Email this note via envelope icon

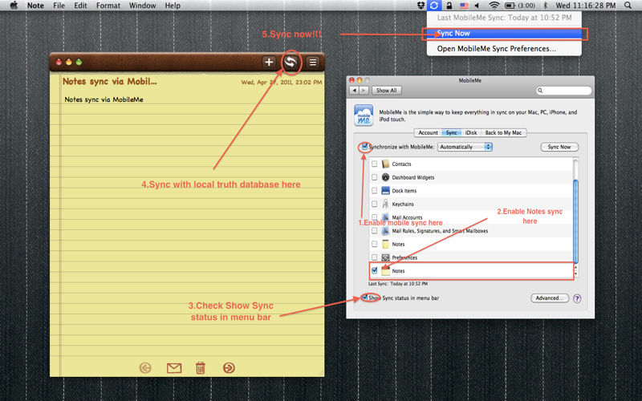click(174, 368)
